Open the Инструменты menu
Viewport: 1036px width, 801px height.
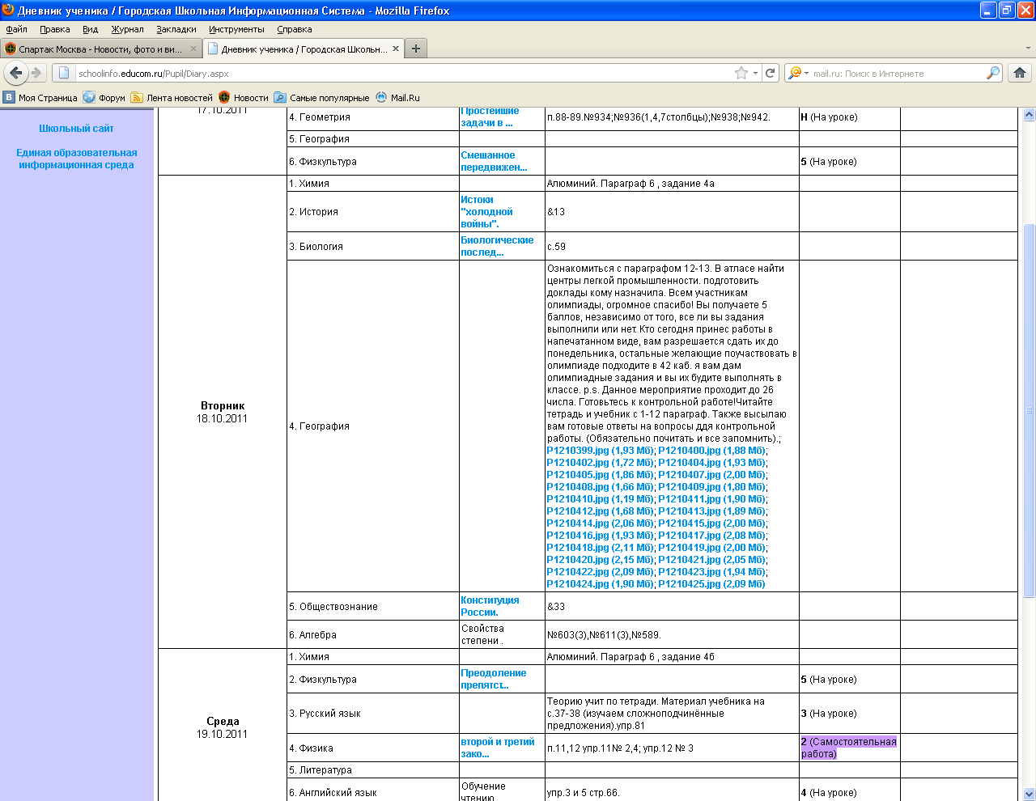tap(236, 29)
